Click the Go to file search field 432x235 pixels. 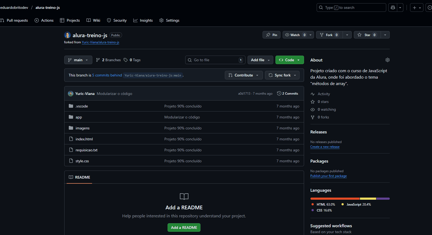(215, 60)
